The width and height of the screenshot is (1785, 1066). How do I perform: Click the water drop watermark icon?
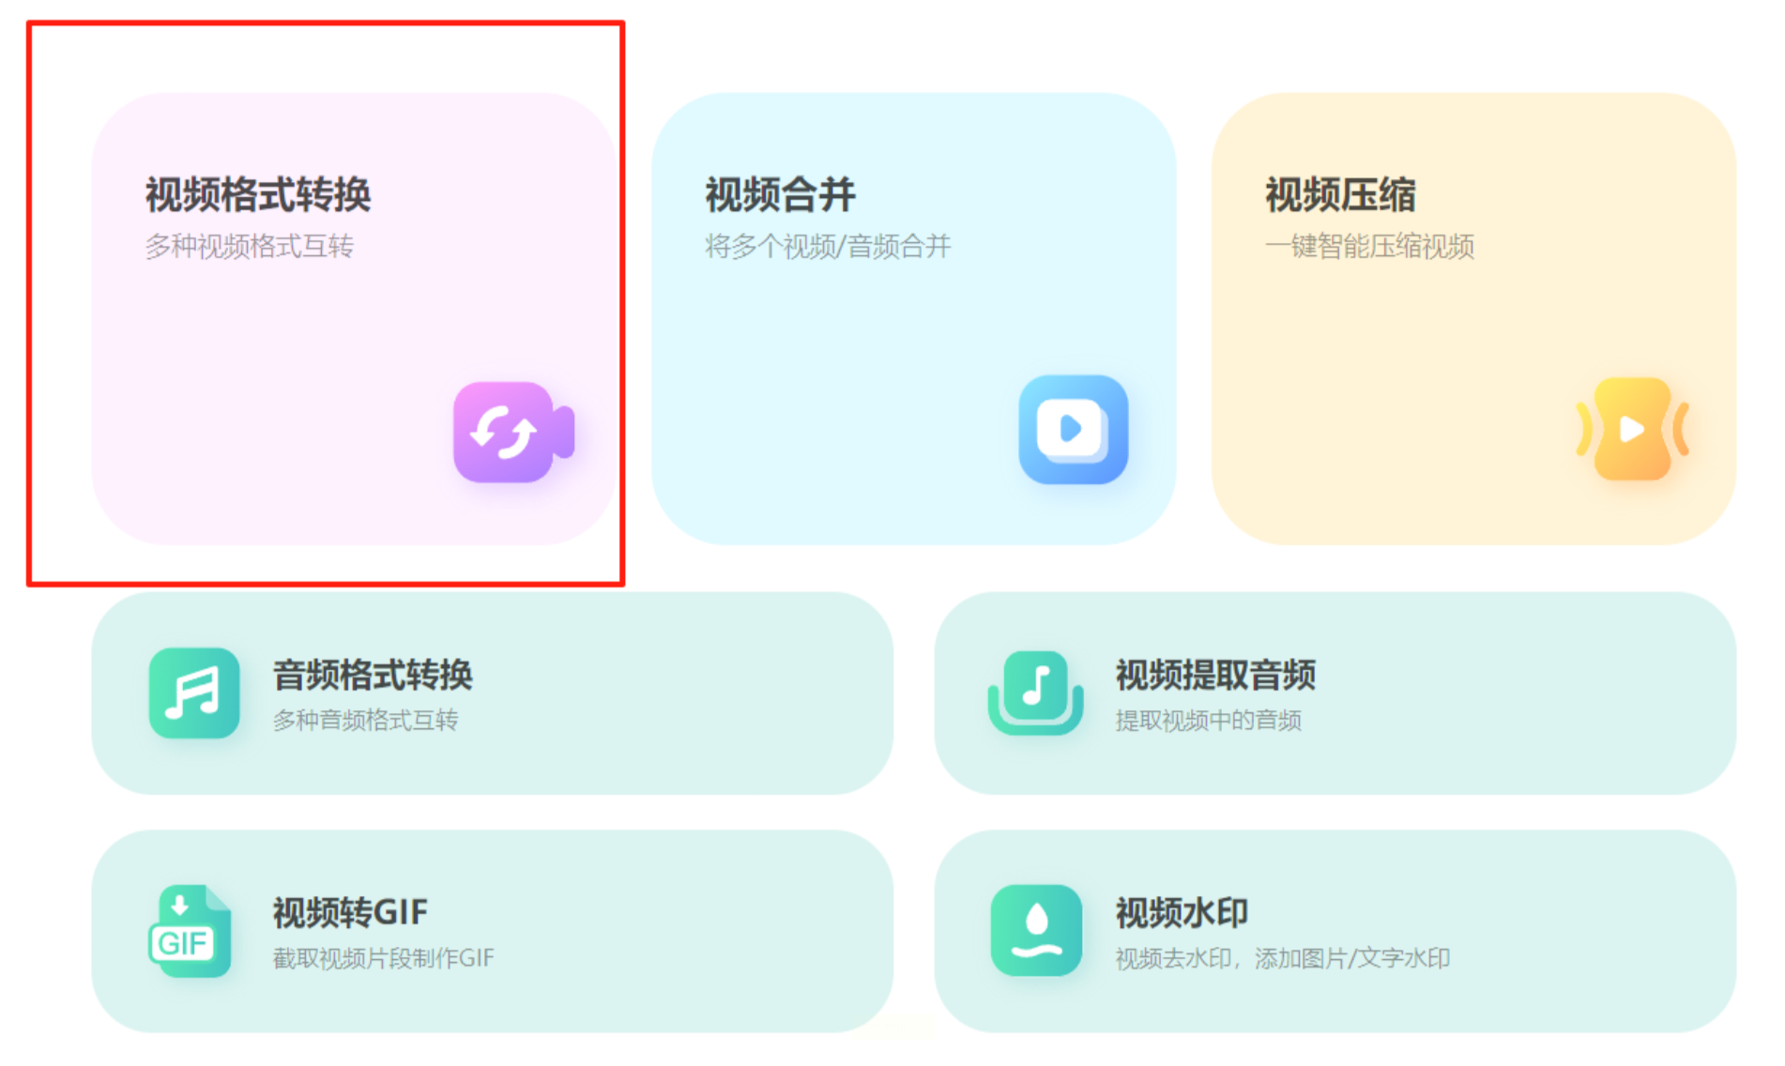tap(1036, 930)
